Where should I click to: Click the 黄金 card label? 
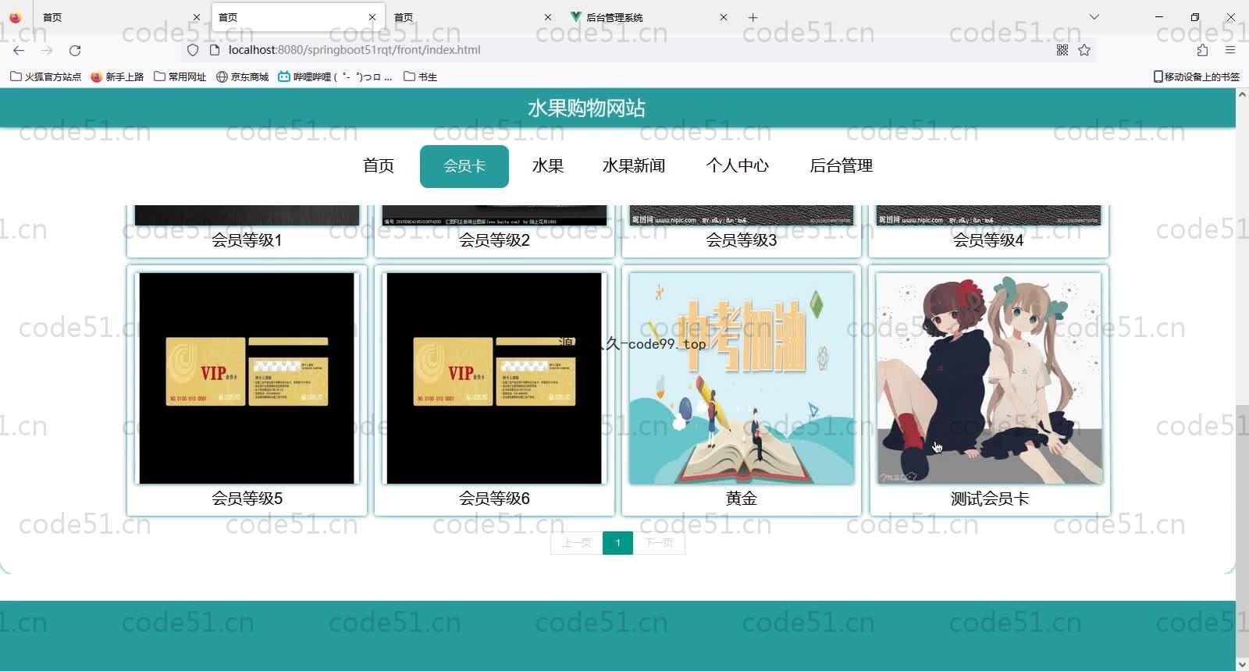(x=742, y=499)
